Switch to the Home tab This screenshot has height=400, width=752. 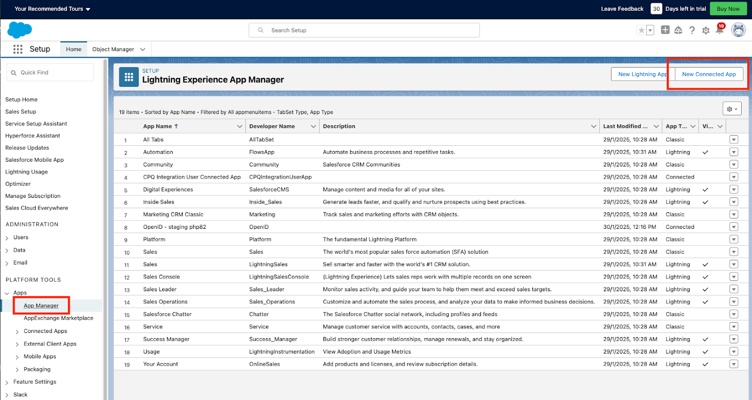[74, 49]
